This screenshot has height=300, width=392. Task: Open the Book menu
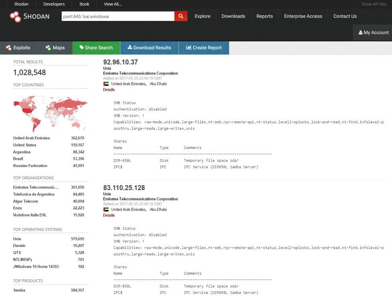click(84, 4)
